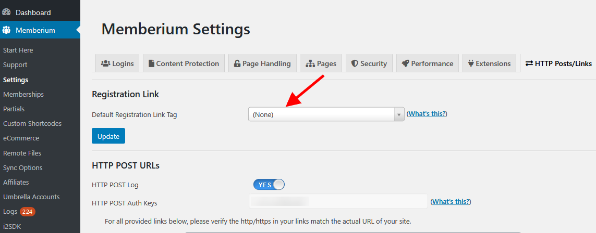The image size is (596, 233).
Task: Click the sitemap icon on Pages tab
Action: pyautogui.click(x=311, y=63)
